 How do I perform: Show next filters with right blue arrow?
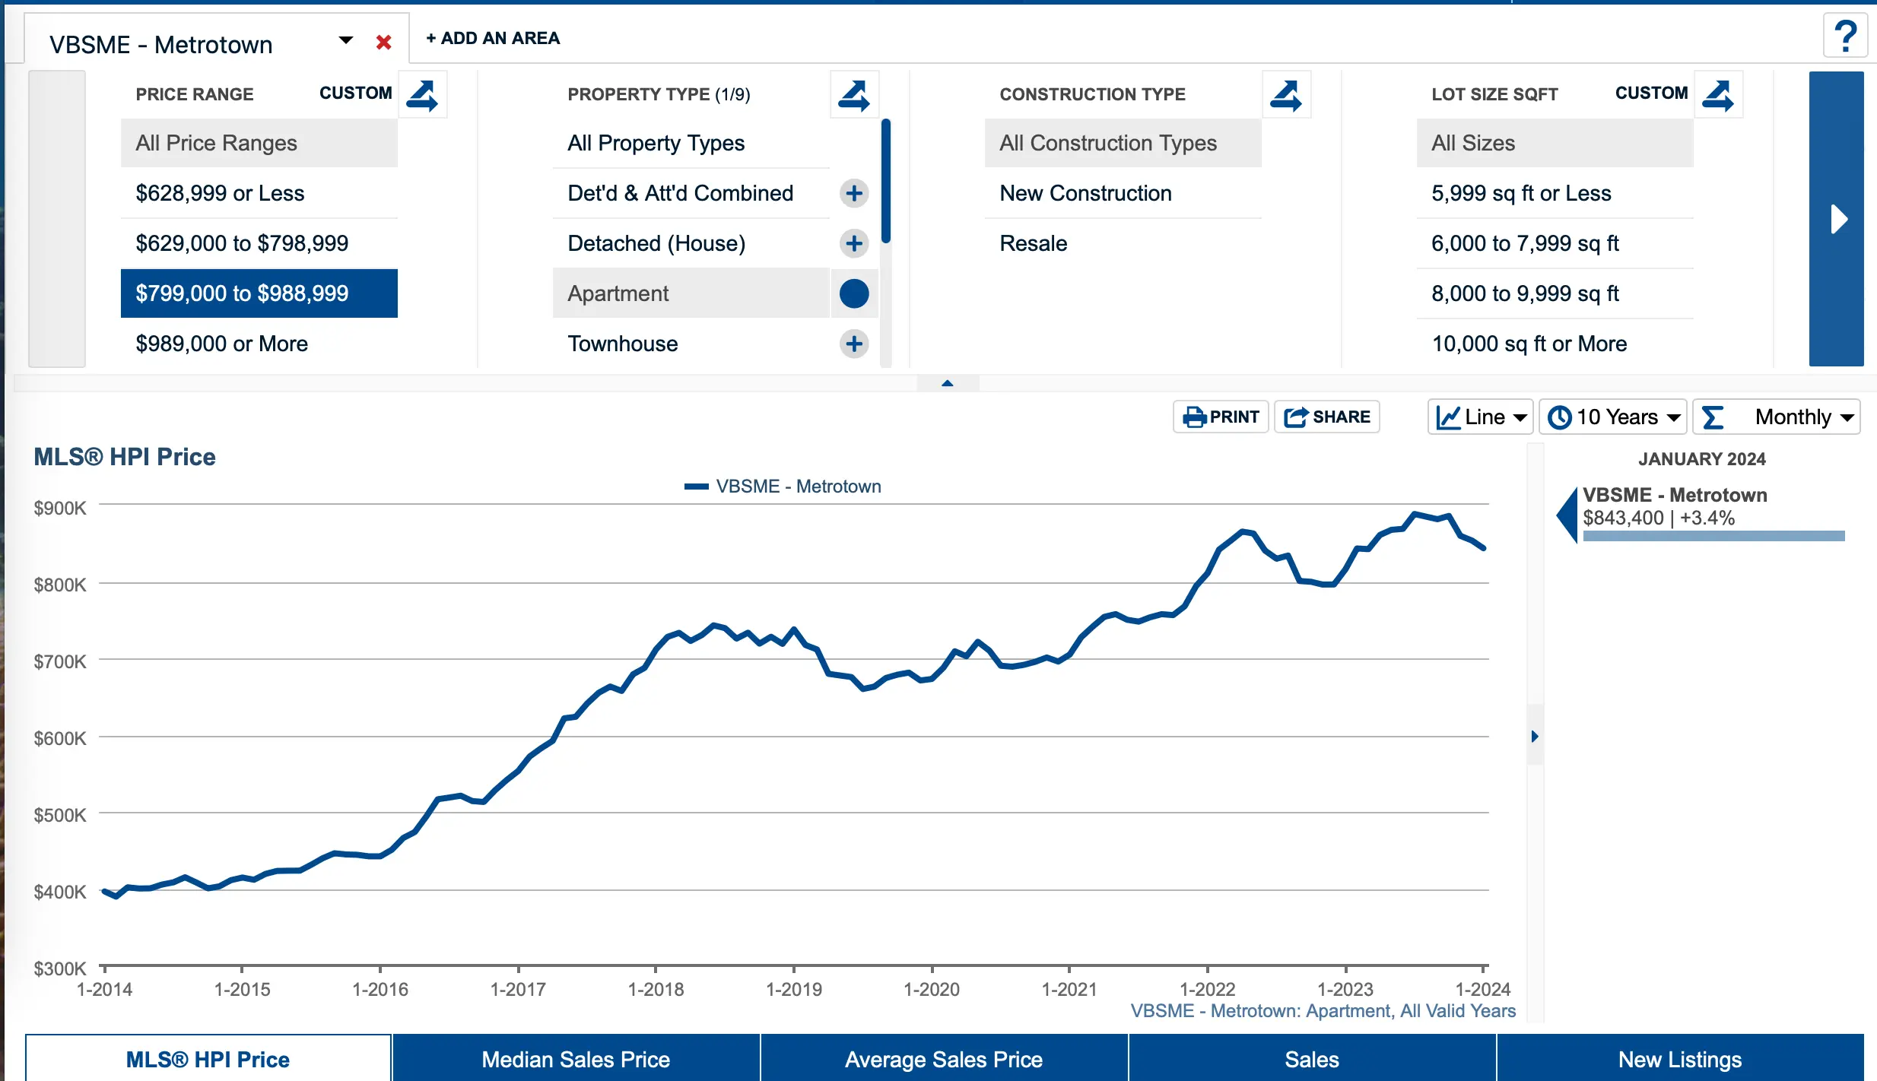1837,219
